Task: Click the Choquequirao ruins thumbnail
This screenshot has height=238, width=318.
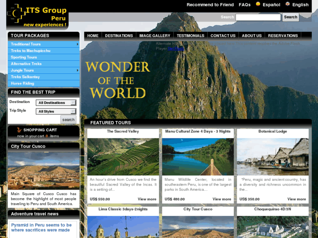Action: 273,227
